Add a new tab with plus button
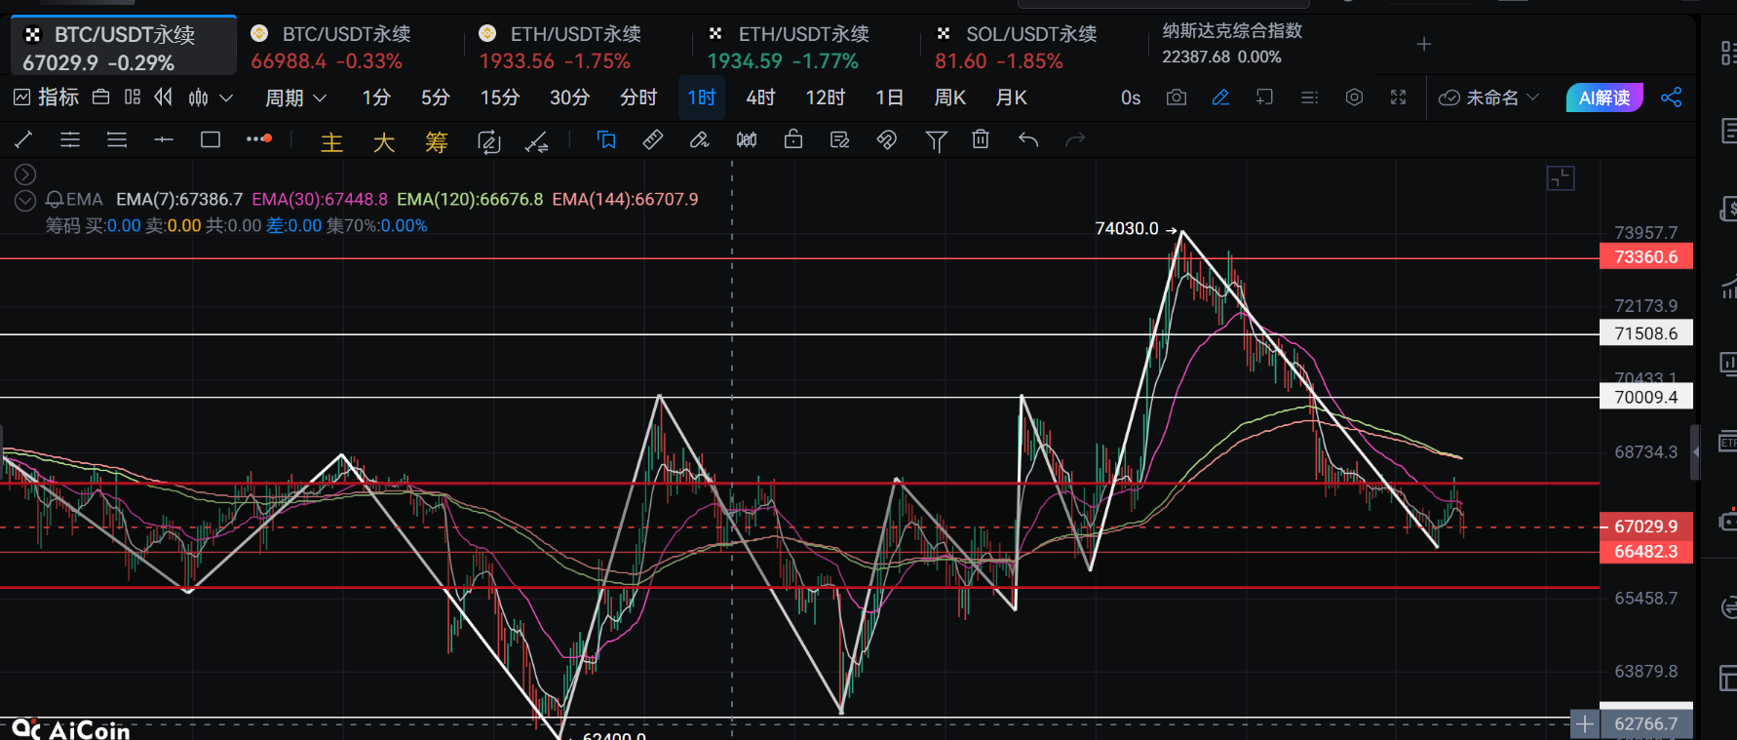The height and width of the screenshot is (740, 1737). (1423, 44)
